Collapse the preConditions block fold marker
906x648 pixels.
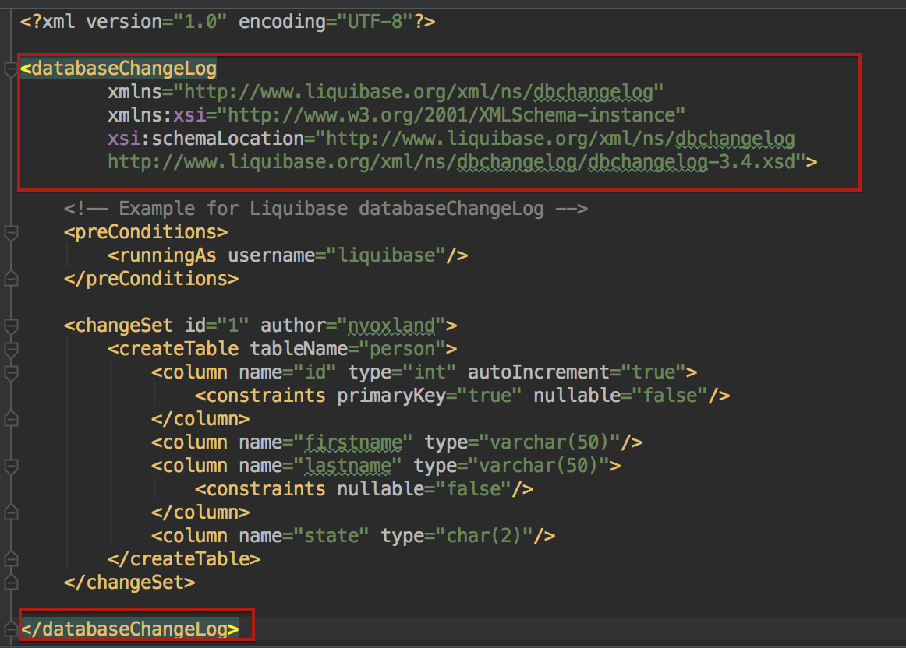coord(10,233)
